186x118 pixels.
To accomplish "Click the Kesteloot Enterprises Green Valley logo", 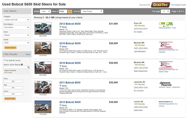I will [x=166, y=65].
